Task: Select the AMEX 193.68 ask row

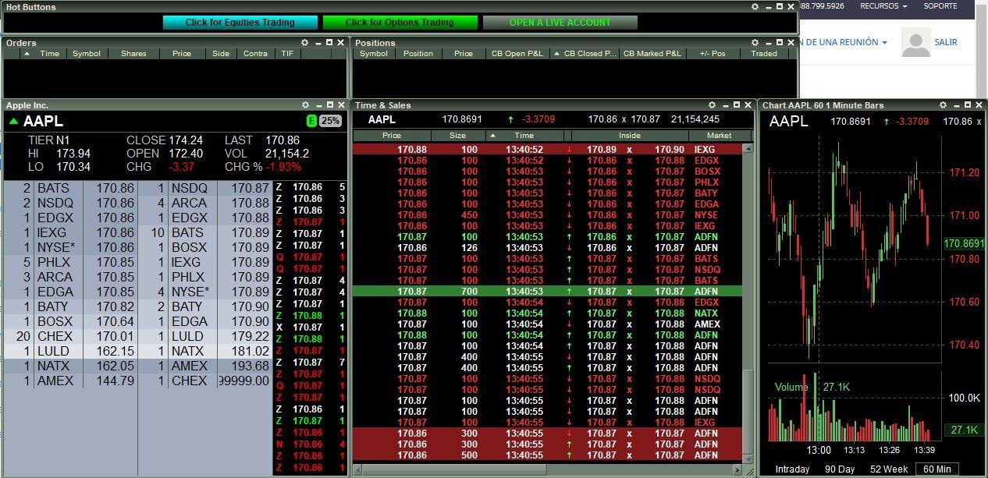Action: tap(205, 366)
